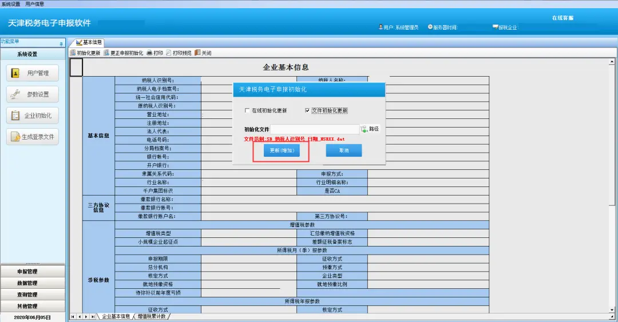This screenshot has width=618, height=322.
Task: Open 打印预览 from the toolbar
Action: (x=179, y=53)
